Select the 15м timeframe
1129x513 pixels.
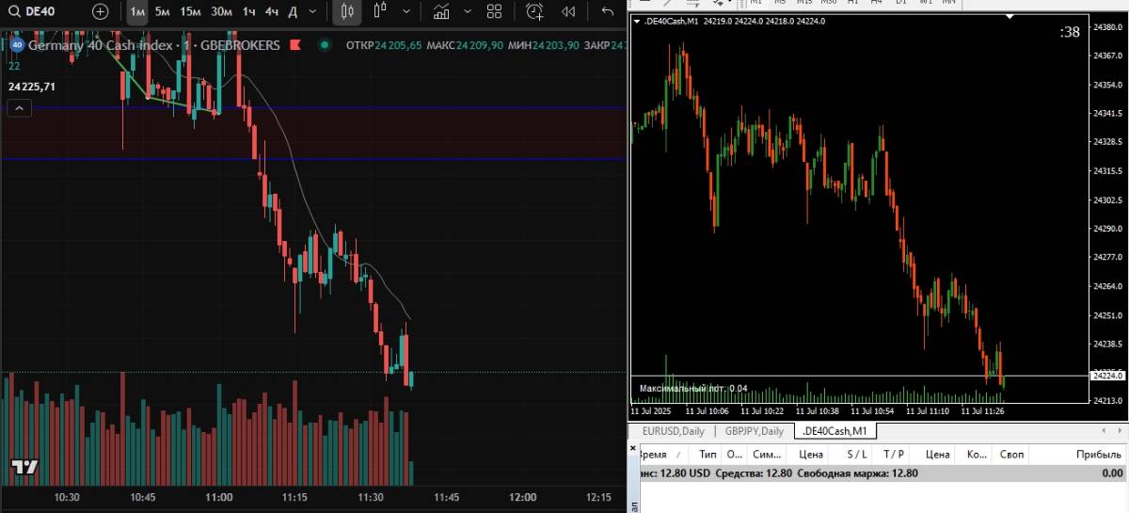[190, 11]
